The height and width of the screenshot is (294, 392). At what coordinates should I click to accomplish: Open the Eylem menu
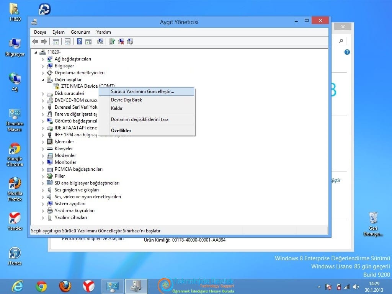pyautogui.click(x=59, y=32)
